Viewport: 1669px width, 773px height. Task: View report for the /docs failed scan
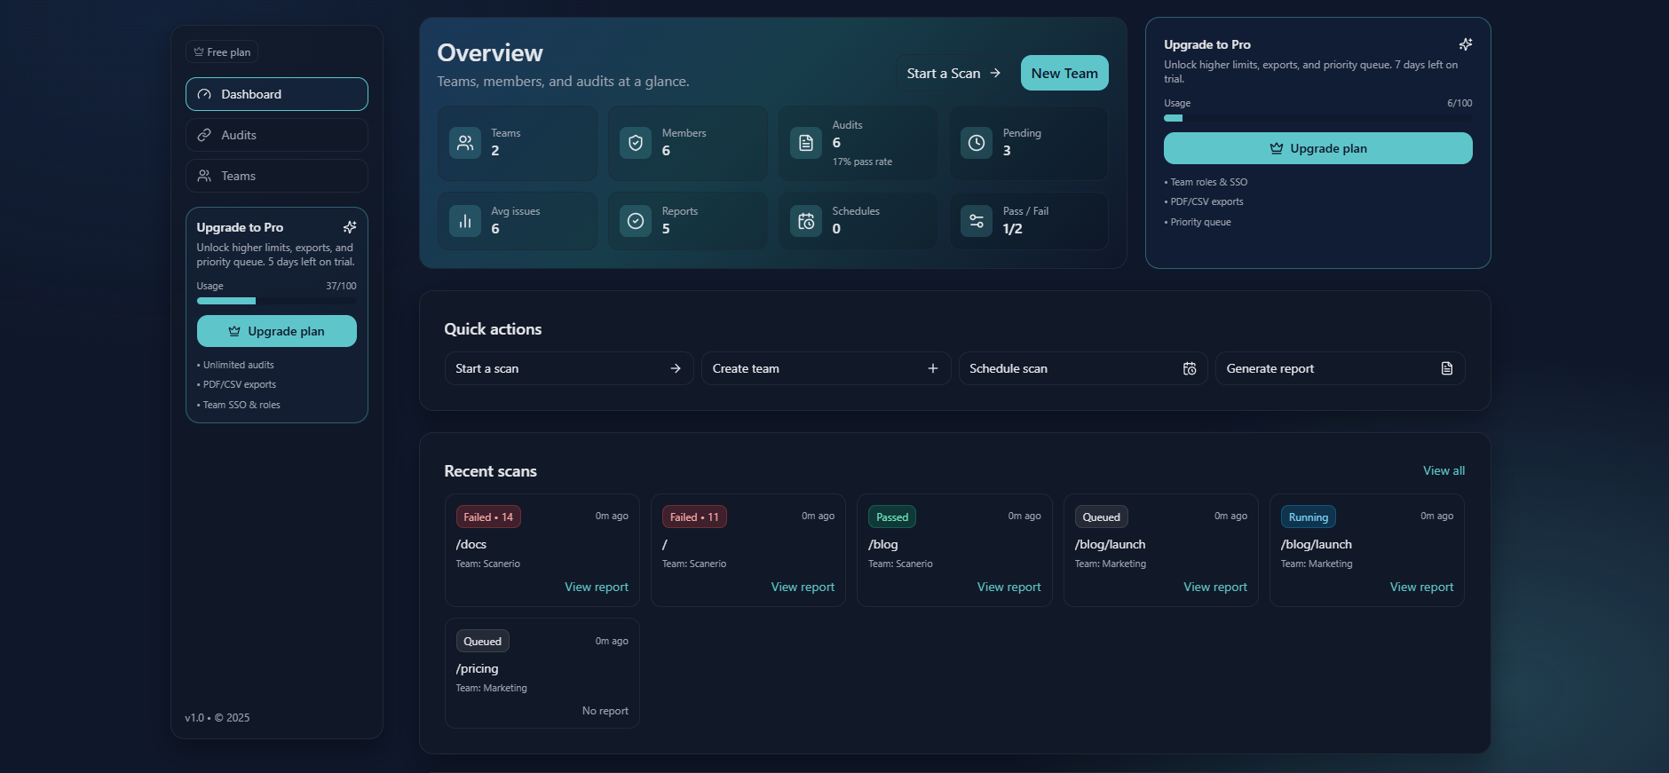596,587
